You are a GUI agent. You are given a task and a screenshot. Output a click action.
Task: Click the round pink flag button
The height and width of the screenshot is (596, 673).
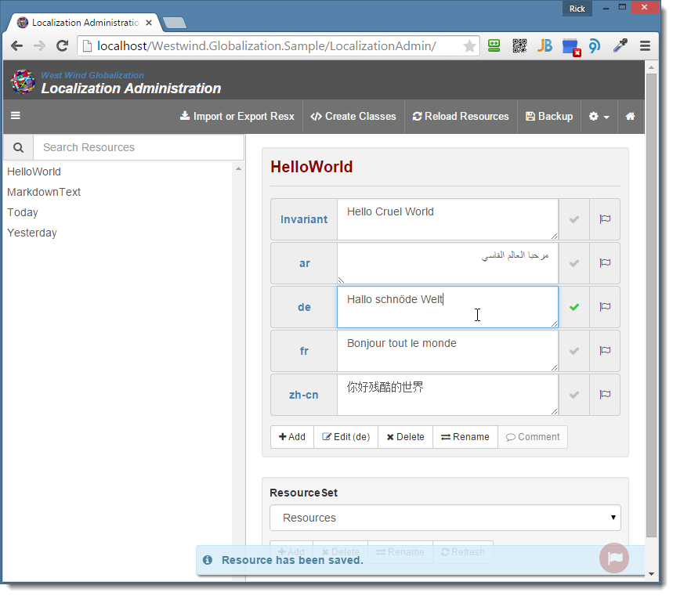point(614,558)
